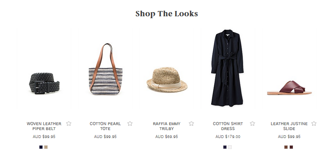Open the black woven belt image
Screen dimensions: 333x160
pos(44,68)
